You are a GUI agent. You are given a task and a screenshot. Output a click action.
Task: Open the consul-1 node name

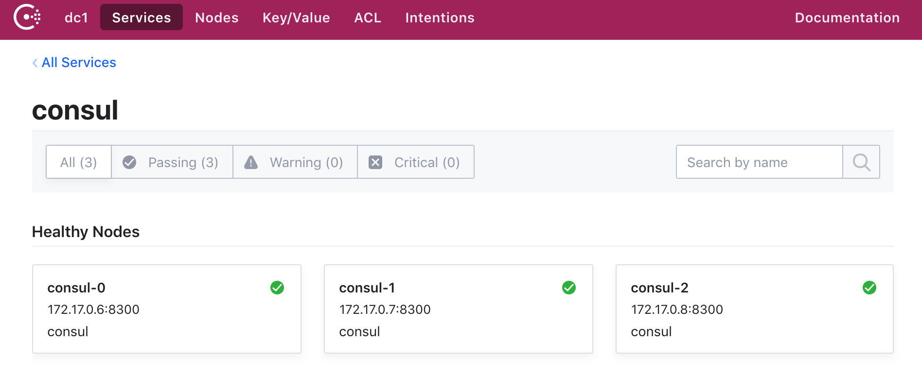coord(367,288)
